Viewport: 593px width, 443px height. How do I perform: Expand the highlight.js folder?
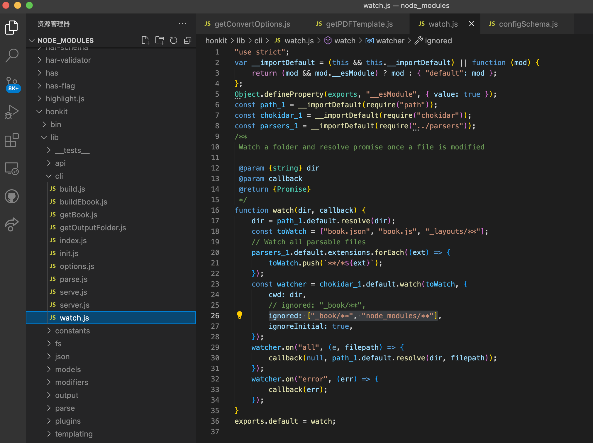coord(111,99)
